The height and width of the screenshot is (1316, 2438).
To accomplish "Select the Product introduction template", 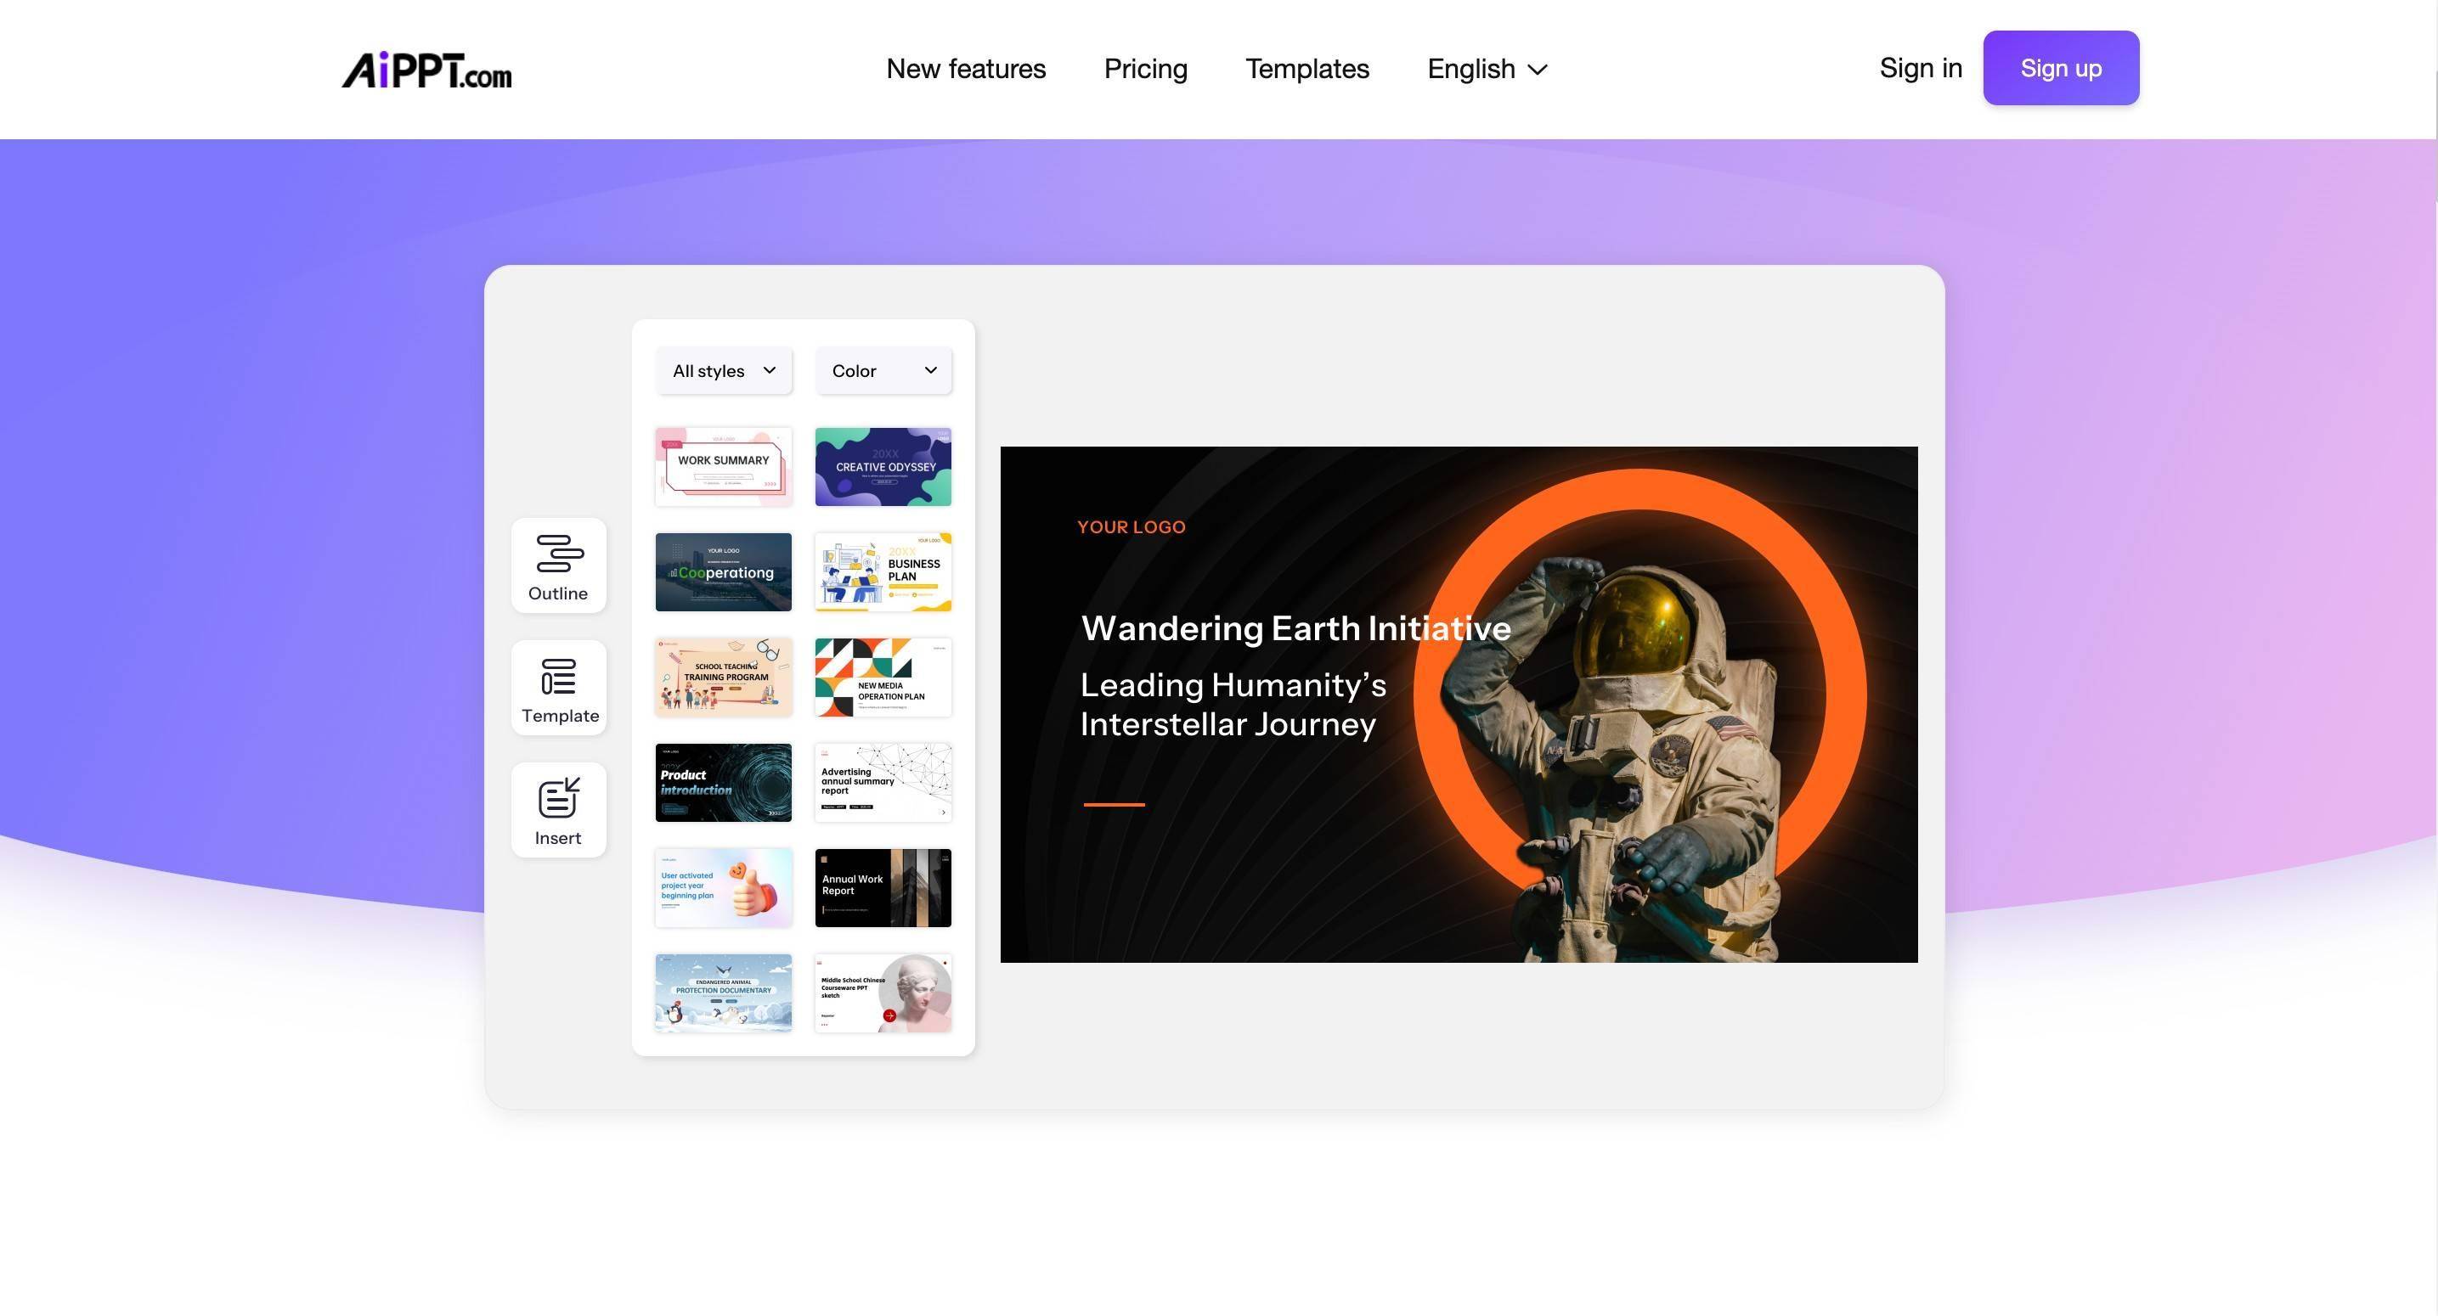I will point(723,783).
